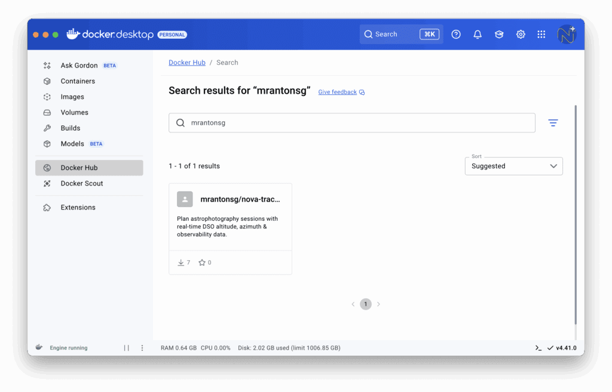Open Docker Scout section
The height and width of the screenshot is (392, 612).
tap(89, 184)
